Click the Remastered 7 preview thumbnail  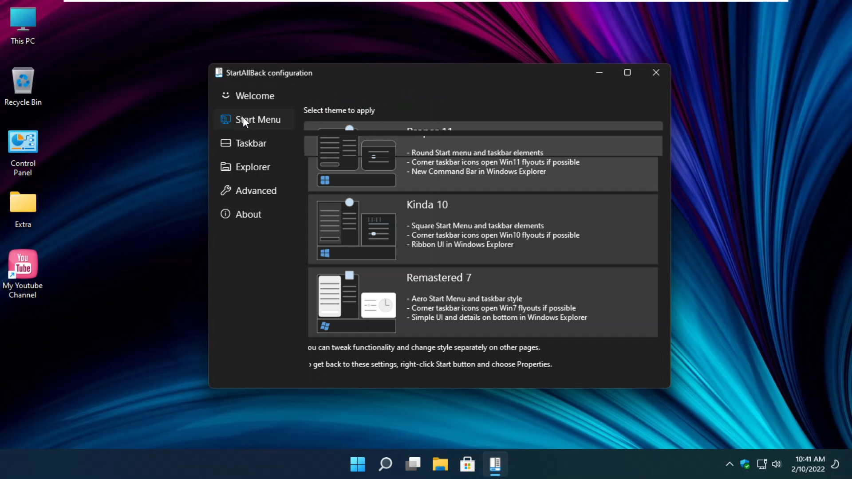(x=356, y=302)
